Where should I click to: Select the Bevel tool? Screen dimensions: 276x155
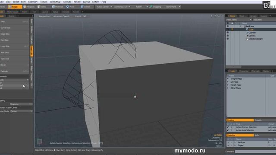pyautogui.click(x=14, y=65)
